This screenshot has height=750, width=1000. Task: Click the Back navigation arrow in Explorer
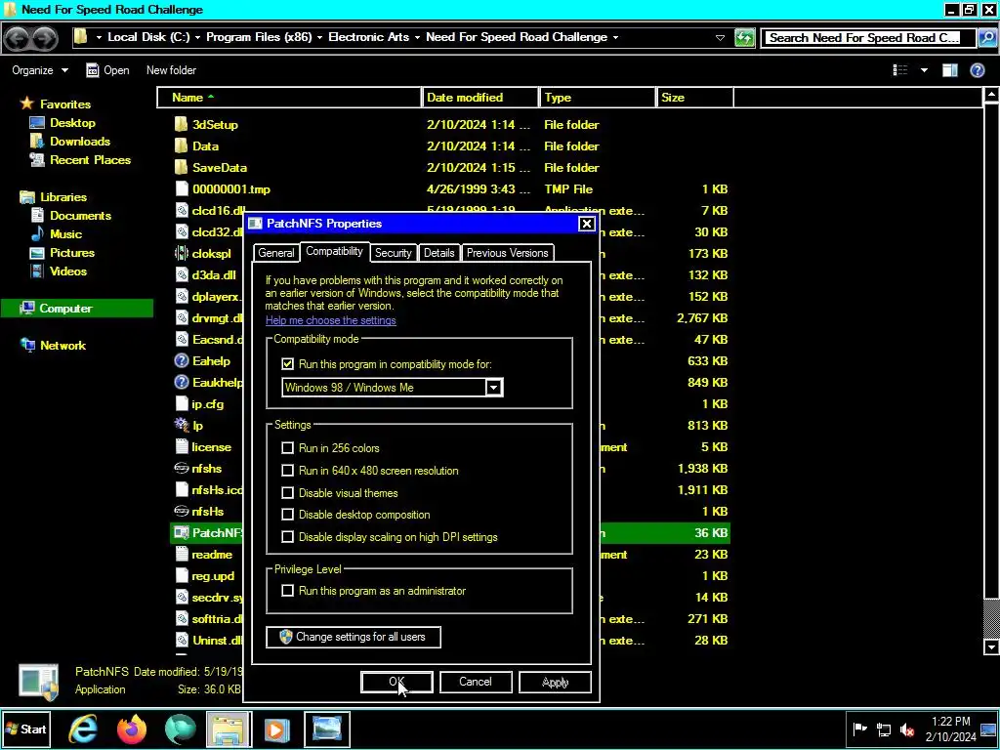[18, 38]
